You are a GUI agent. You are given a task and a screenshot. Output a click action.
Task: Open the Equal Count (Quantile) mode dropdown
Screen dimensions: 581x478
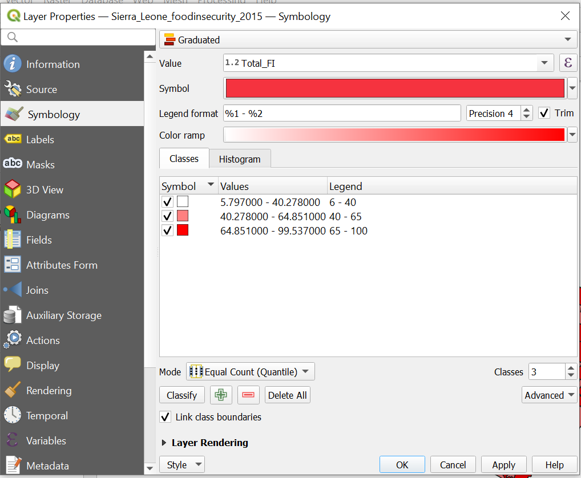pyautogui.click(x=251, y=372)
